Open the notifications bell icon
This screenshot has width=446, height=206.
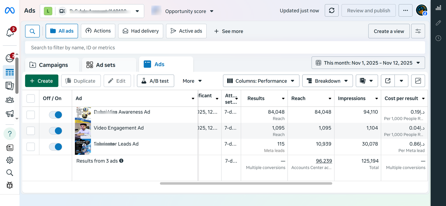pyautogui.click(x=10, y=32)
